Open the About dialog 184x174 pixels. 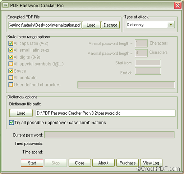[103, 163]
